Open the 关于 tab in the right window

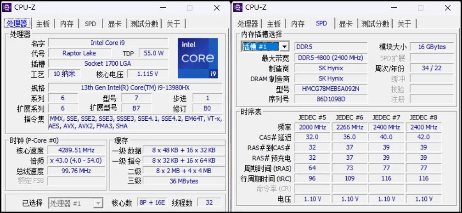(404, 24)
